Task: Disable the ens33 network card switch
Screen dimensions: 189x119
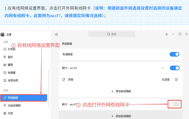Action: [x=174, y=68]
